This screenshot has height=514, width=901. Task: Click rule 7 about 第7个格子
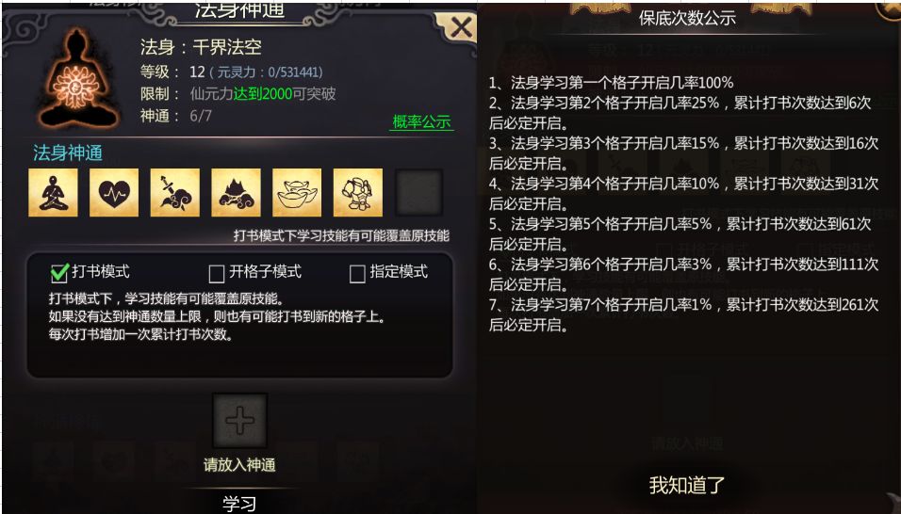684,314
